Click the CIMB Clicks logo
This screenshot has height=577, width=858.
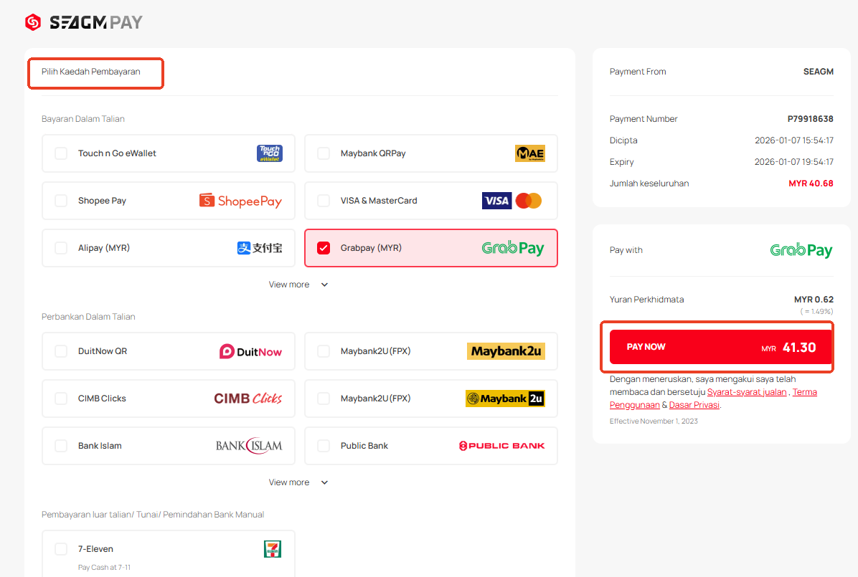248,399
